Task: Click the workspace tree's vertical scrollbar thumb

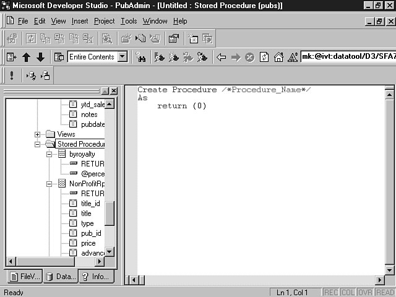Action: (110, 213)
